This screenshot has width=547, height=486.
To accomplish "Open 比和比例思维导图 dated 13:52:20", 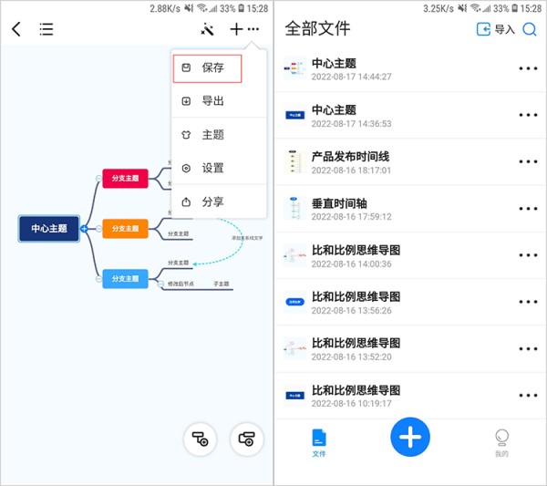I will 410,349.
